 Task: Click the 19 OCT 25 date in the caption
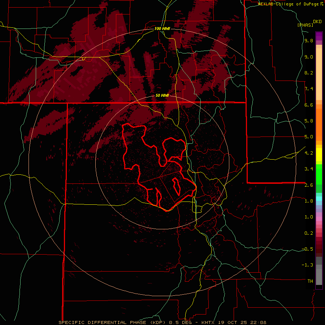[232, 322]
